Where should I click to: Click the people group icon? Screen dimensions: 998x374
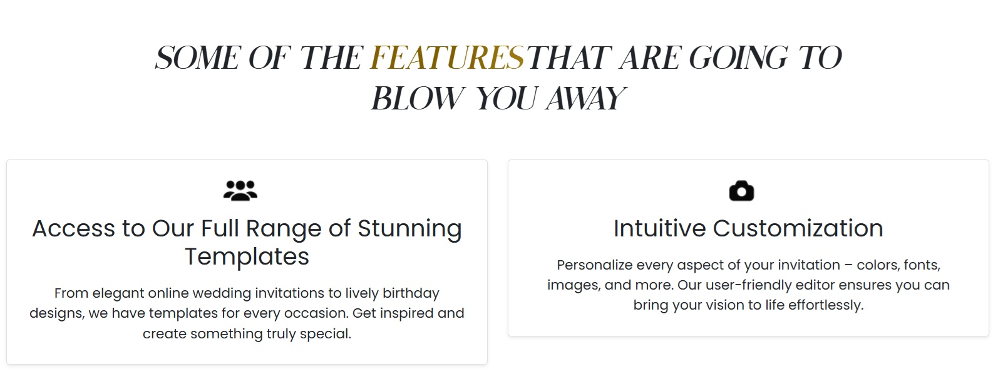pos(240,190)
